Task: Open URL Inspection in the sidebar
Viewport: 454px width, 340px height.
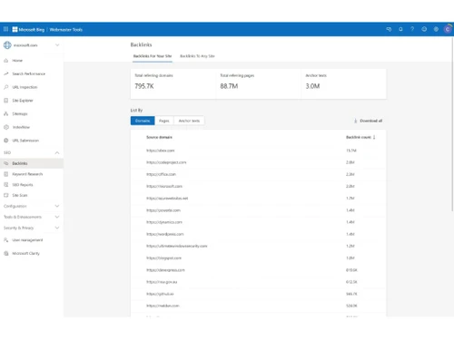Action: [x=32, y=87]
